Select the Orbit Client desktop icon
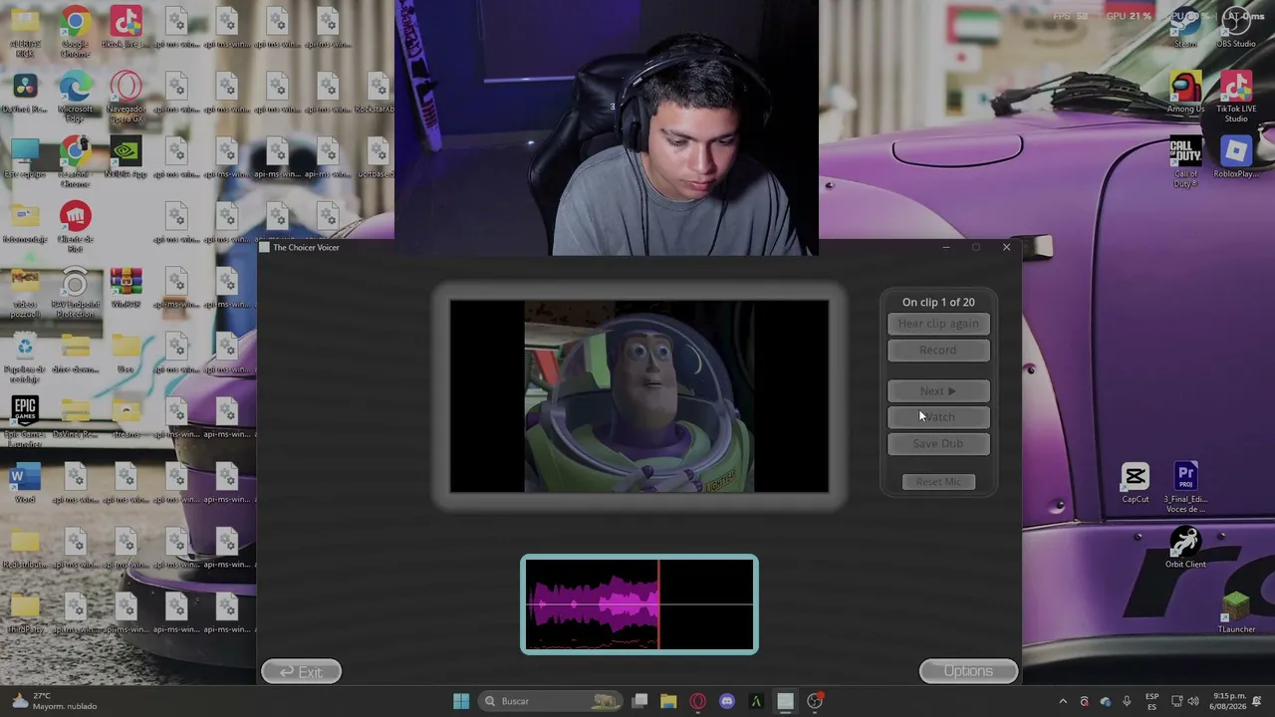Viewport: 1275px width, 717px height. (1185, 549)
